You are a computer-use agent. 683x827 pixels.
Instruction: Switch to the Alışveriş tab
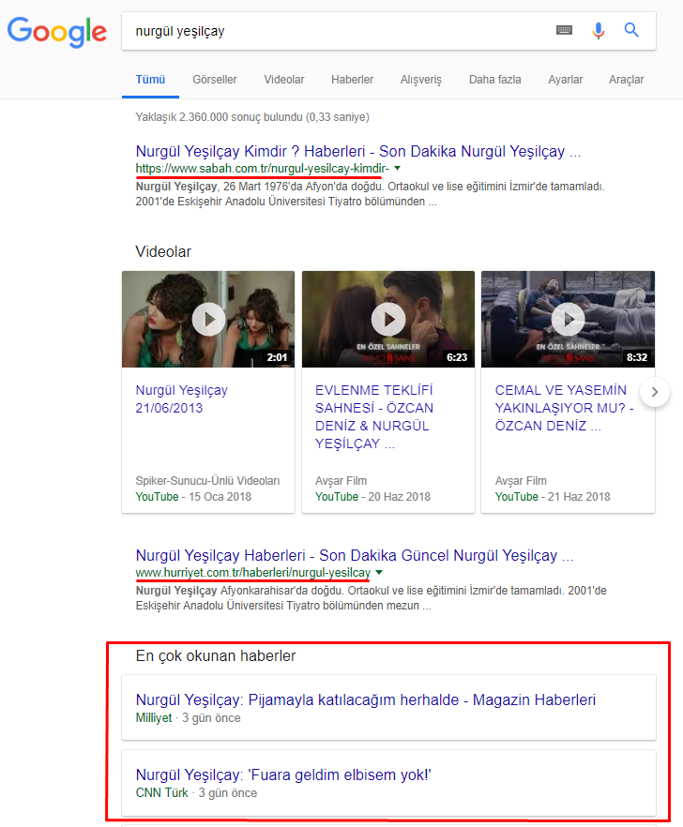coord(420,80)
